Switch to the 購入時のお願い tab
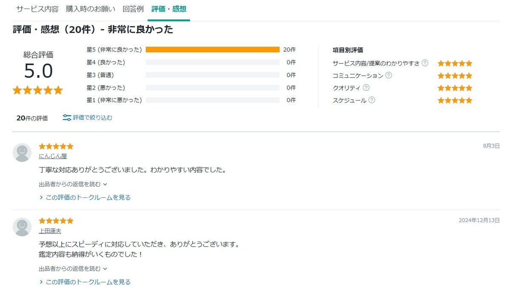The width and height of the screenshot is (519, 289). coord(91,9)
